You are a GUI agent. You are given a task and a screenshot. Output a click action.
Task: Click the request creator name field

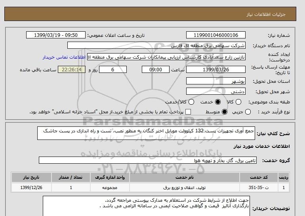pyautogui.click(x=166, y=57)
